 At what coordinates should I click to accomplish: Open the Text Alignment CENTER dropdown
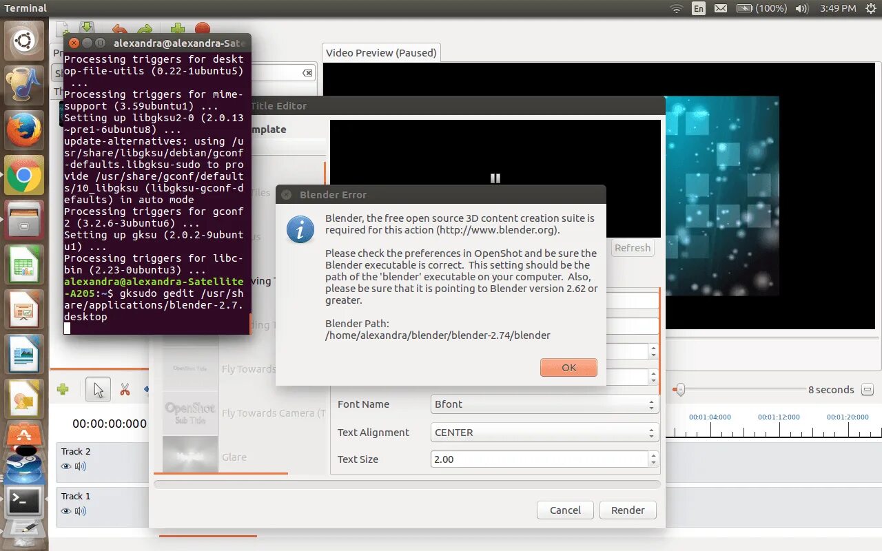[544, 433]
